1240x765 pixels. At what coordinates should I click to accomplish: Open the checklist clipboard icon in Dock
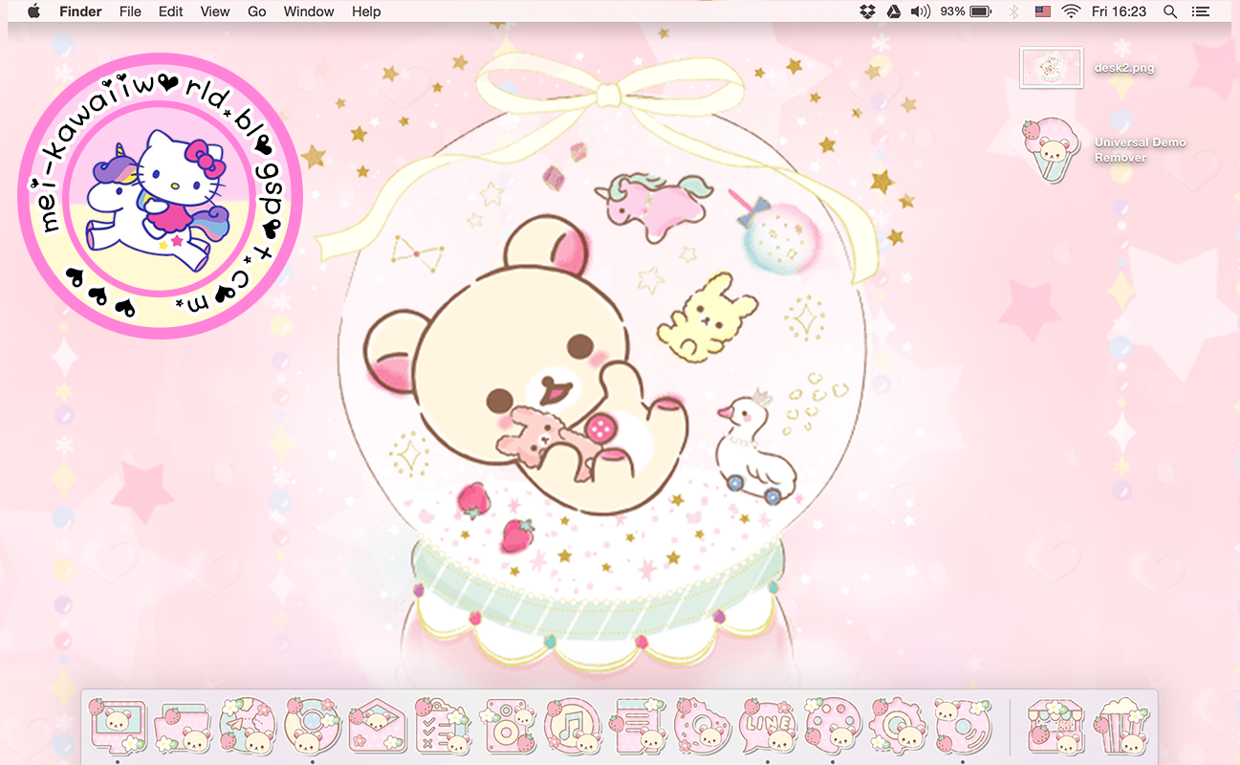click(x=442, y=726)
